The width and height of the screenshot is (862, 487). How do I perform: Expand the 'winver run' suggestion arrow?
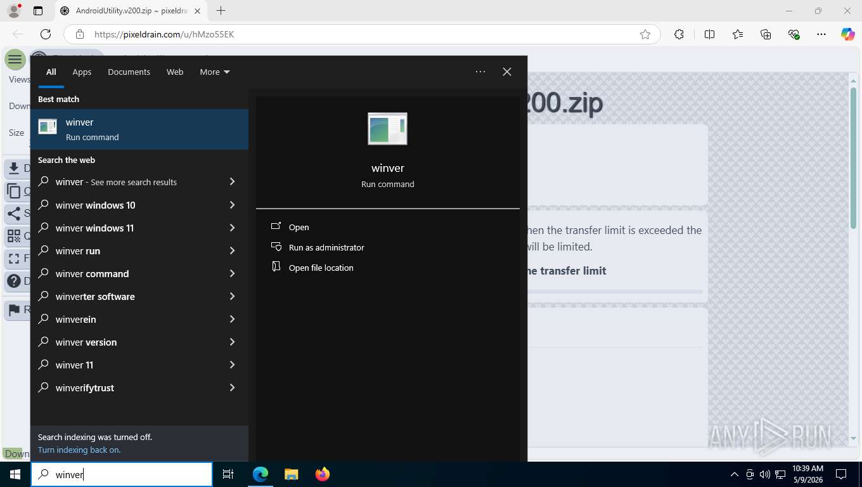[232, 250]
